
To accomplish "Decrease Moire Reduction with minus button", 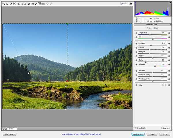I will [136, 79].
